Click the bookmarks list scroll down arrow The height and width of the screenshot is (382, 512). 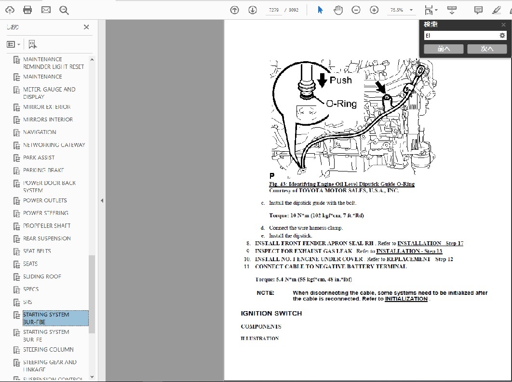click(92, 377)
